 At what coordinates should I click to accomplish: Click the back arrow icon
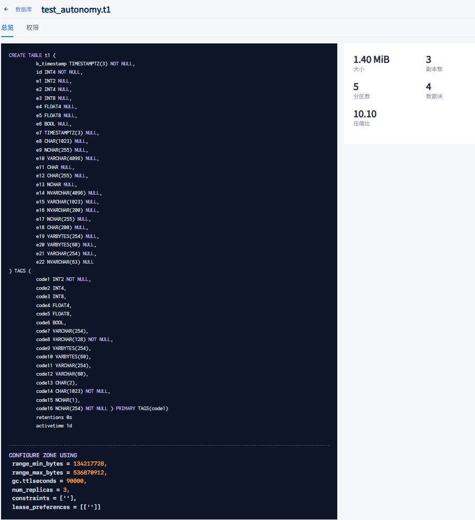[x=6, y=9]
